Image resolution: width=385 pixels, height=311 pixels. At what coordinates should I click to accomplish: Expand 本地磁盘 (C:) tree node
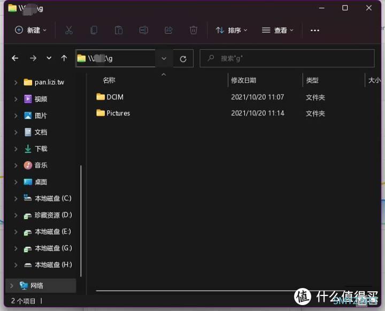(x=16, y=199)
